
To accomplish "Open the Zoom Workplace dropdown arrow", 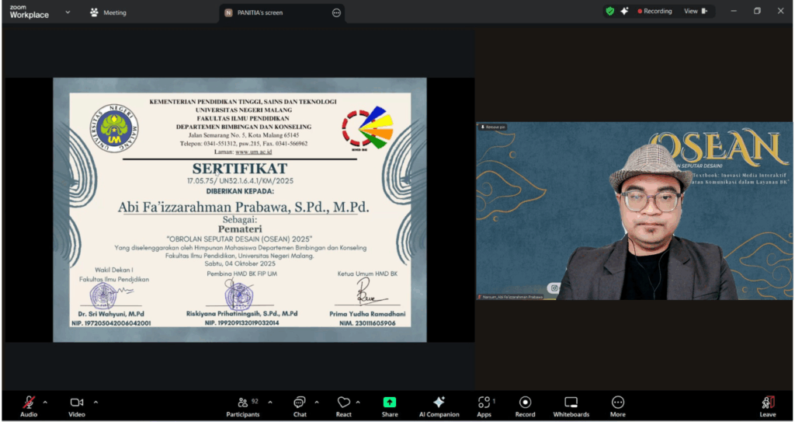I will click(68, 12).
